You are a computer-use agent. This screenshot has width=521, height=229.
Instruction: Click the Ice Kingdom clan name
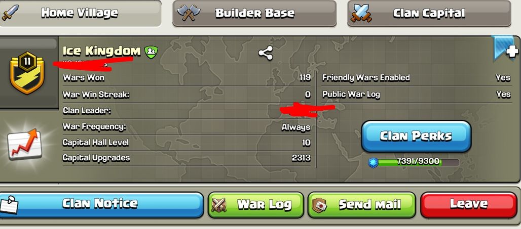101,51
